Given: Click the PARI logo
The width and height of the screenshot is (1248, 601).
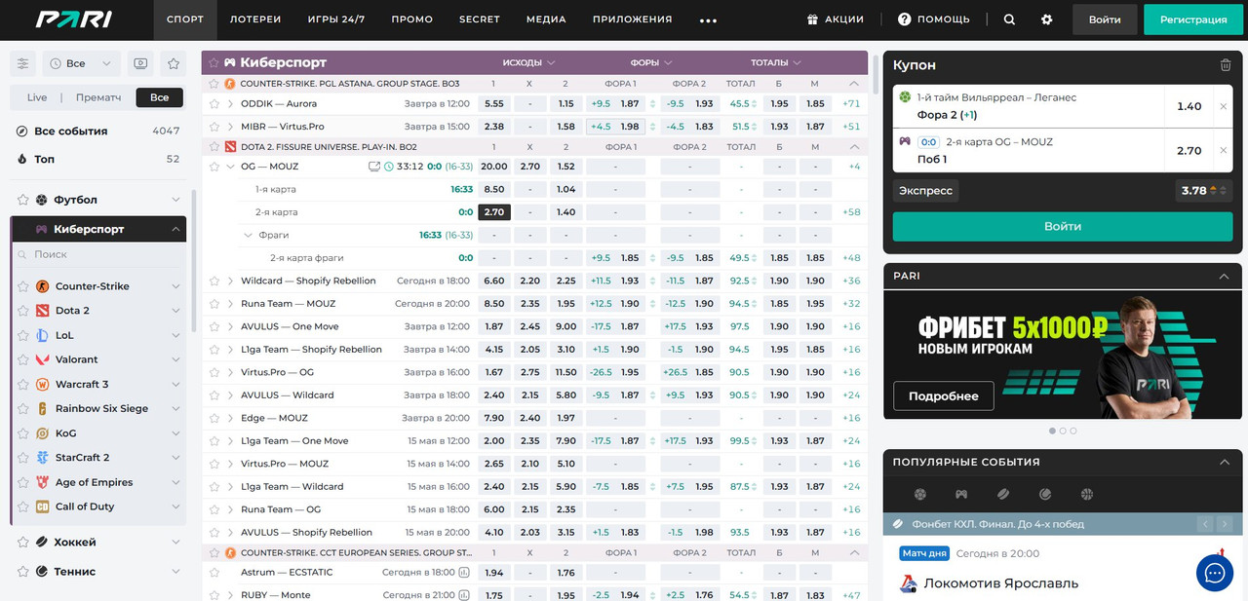Looking at the screenshot, I should 74,19.
